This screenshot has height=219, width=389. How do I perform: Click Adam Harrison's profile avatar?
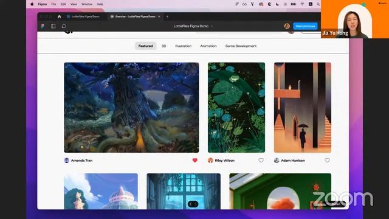point(277,161)
